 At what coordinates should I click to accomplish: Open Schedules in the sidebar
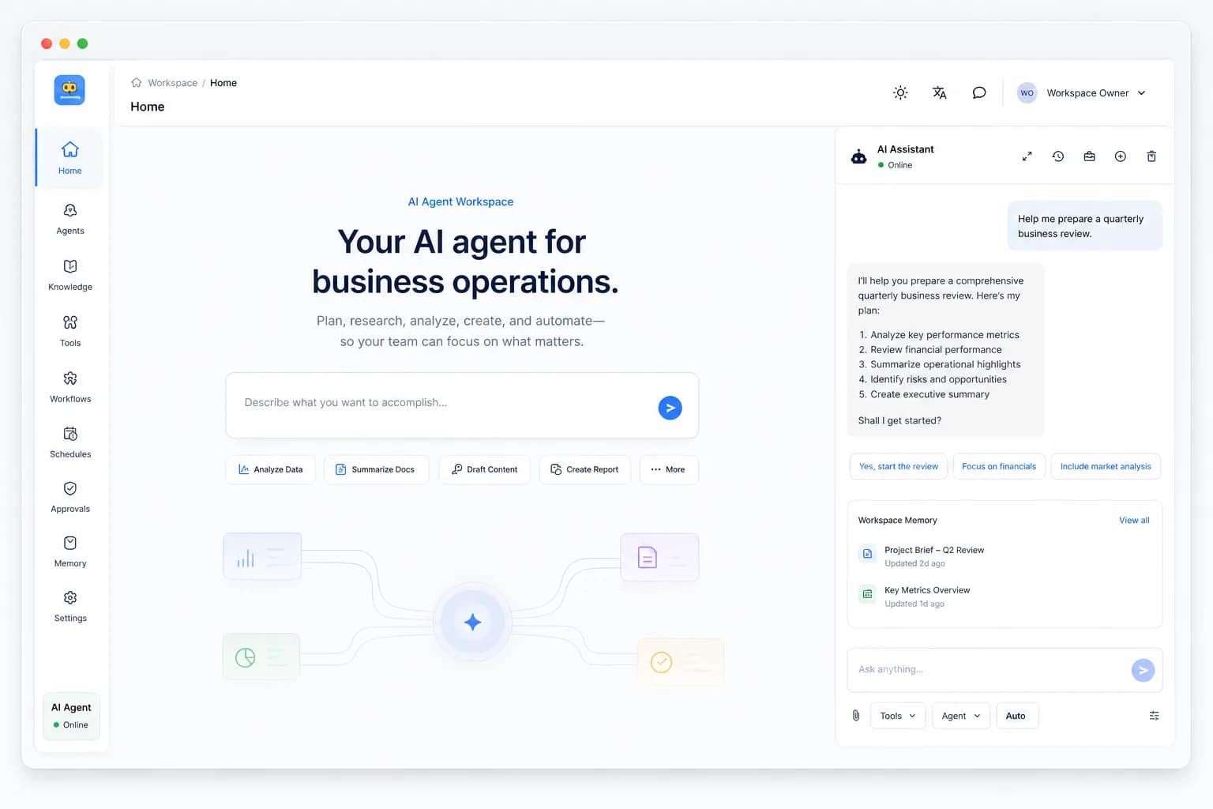70,442
